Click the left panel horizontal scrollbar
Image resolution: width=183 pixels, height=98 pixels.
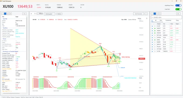tap(11, 93)
